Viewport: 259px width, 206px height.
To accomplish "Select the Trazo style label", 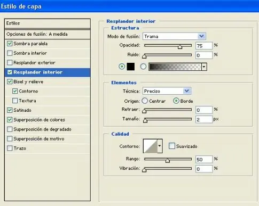I will (20, 149).
